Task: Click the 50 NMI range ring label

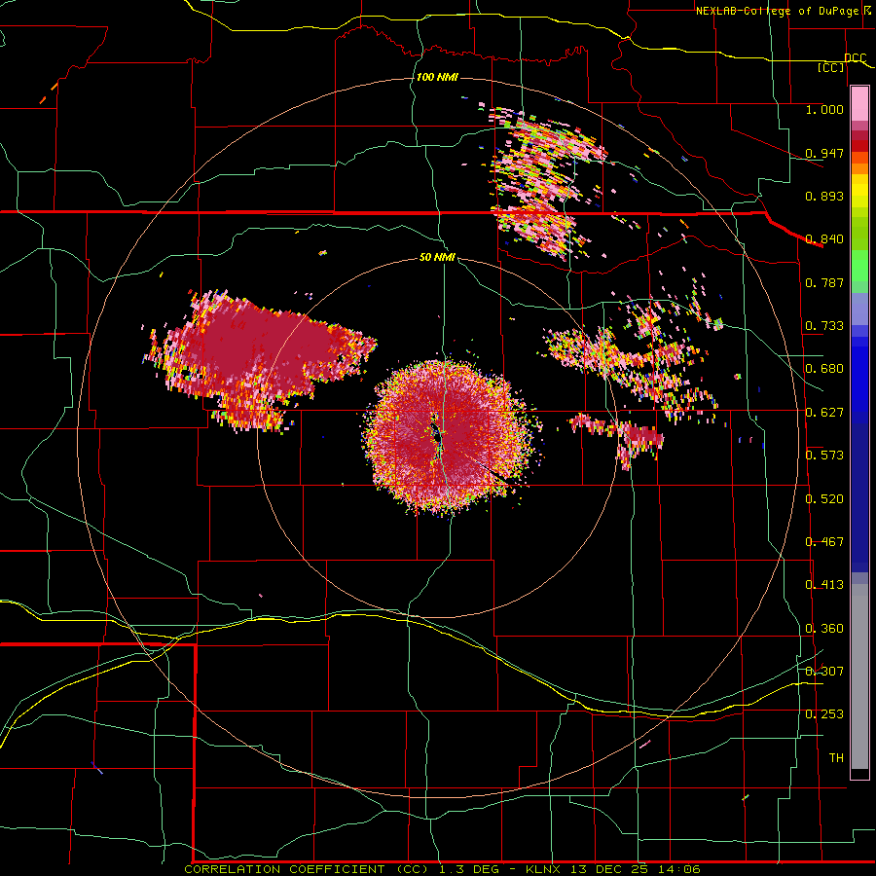Action: pos(437,258)
